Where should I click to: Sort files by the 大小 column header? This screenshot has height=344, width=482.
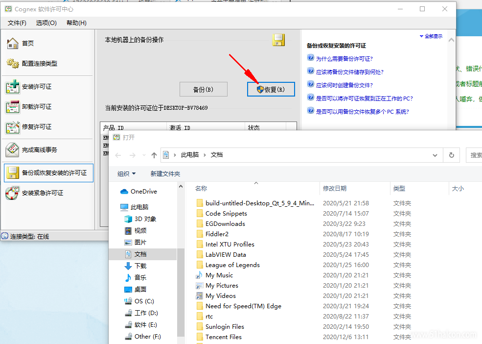coord(465,189)
